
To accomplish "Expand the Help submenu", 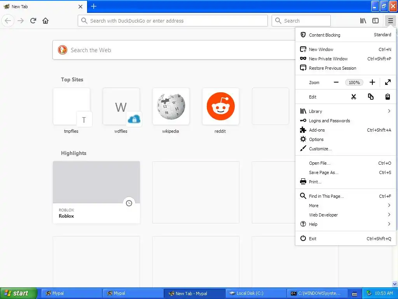I will pyautogui.click(x=346, y=224).
